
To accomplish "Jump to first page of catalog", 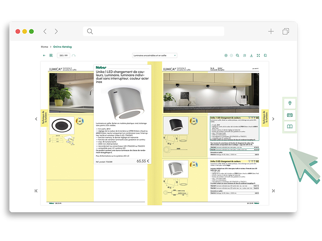I will [36, 191].
